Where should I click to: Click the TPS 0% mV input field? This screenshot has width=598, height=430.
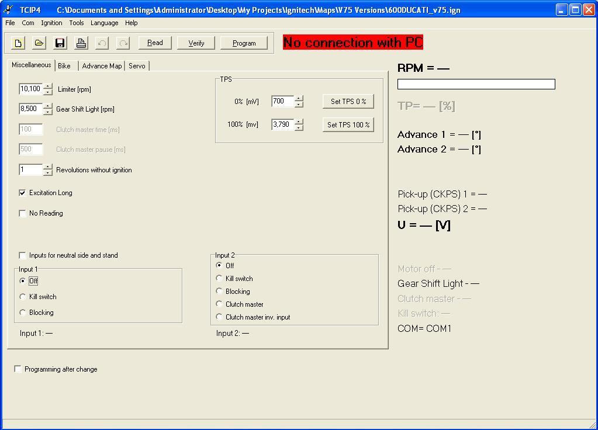coord(282,102)
